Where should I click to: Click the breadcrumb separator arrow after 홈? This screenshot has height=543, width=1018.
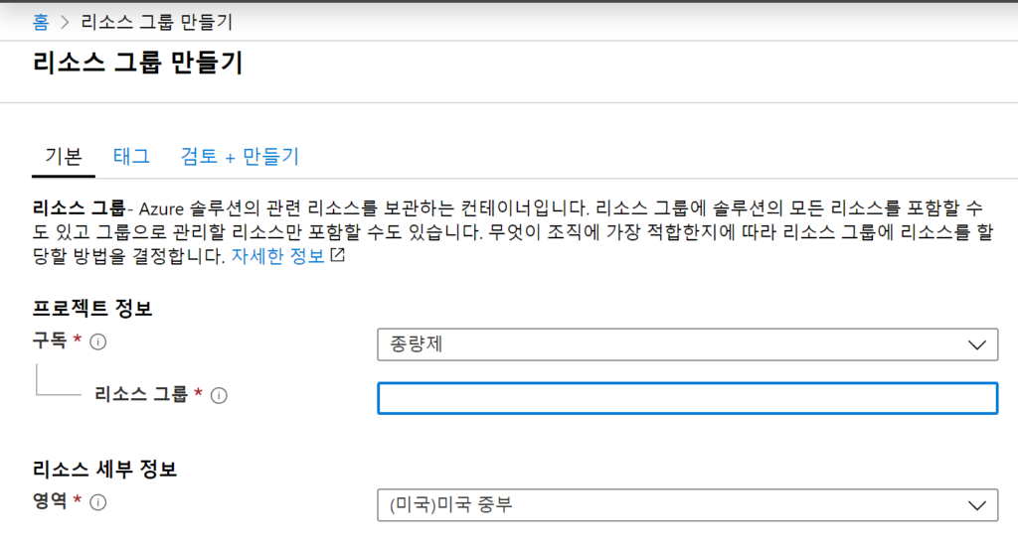[x=65, y=21]
